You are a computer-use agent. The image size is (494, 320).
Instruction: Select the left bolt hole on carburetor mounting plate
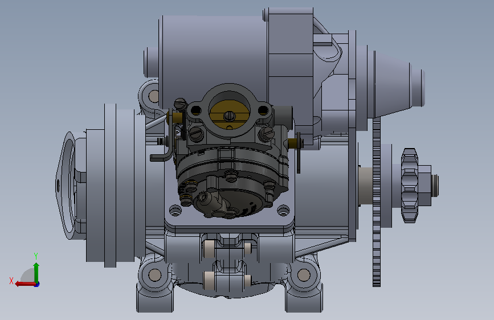[x=175, y=211]
